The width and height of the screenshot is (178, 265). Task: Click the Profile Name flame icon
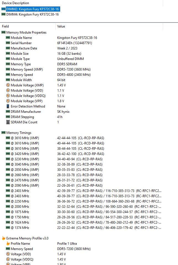(x=8, y=243)
